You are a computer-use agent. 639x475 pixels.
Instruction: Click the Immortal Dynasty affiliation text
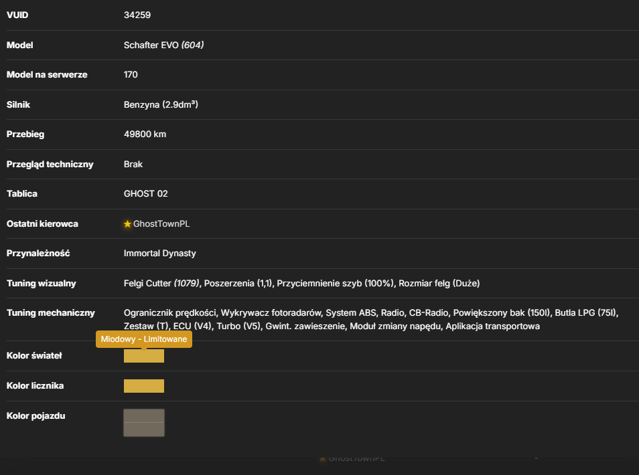click(x=159, y=253)
